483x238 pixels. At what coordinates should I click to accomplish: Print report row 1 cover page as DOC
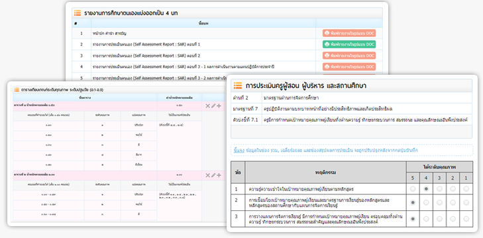(x=349, y=33)
